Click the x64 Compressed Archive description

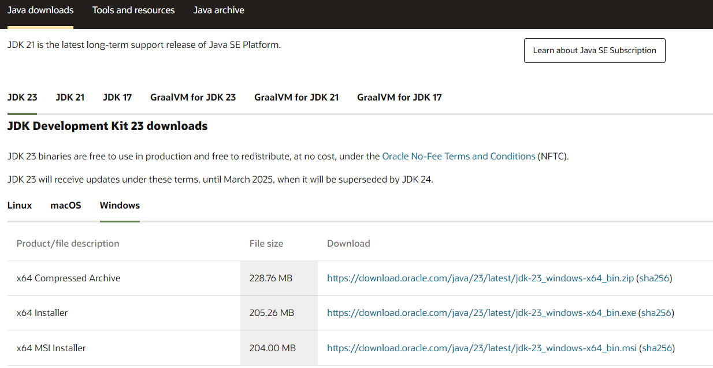click(68, 278)
